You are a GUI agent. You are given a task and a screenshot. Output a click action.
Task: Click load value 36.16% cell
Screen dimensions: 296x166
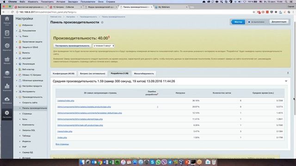196,101
